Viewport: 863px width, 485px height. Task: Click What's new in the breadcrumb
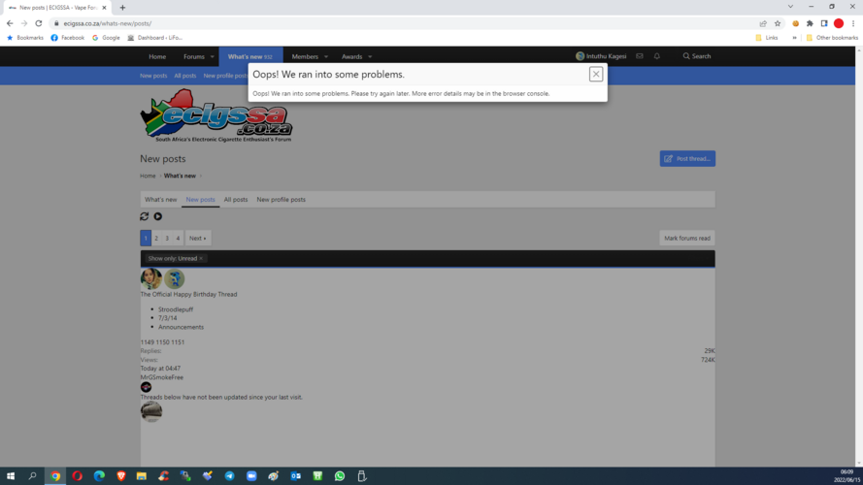[180, 176]
